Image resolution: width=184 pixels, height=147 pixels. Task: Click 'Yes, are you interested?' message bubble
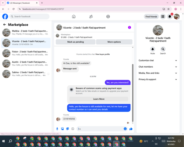coord(118,83)
